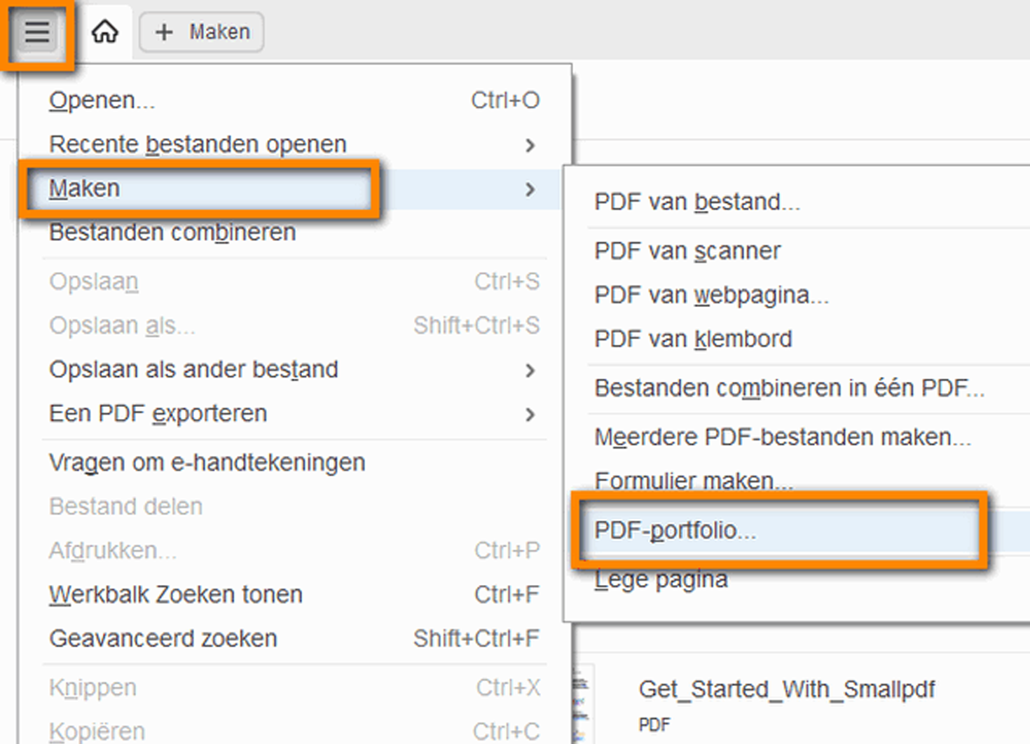This screenshot has height=744, width=1030.
Task: Click the plus Maken button
Action: coord(202,32)
